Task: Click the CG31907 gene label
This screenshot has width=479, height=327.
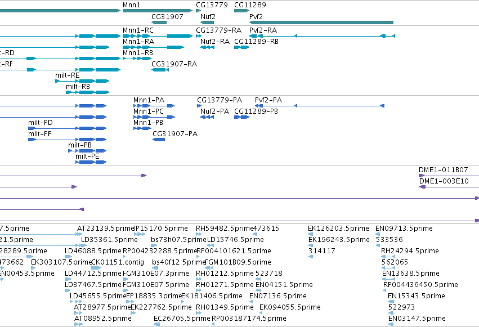Action: point(167,16)
